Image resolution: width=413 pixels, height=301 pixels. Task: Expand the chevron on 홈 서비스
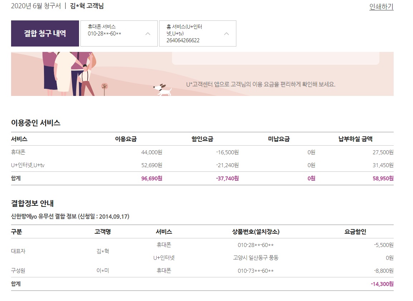tap(226, 34)
